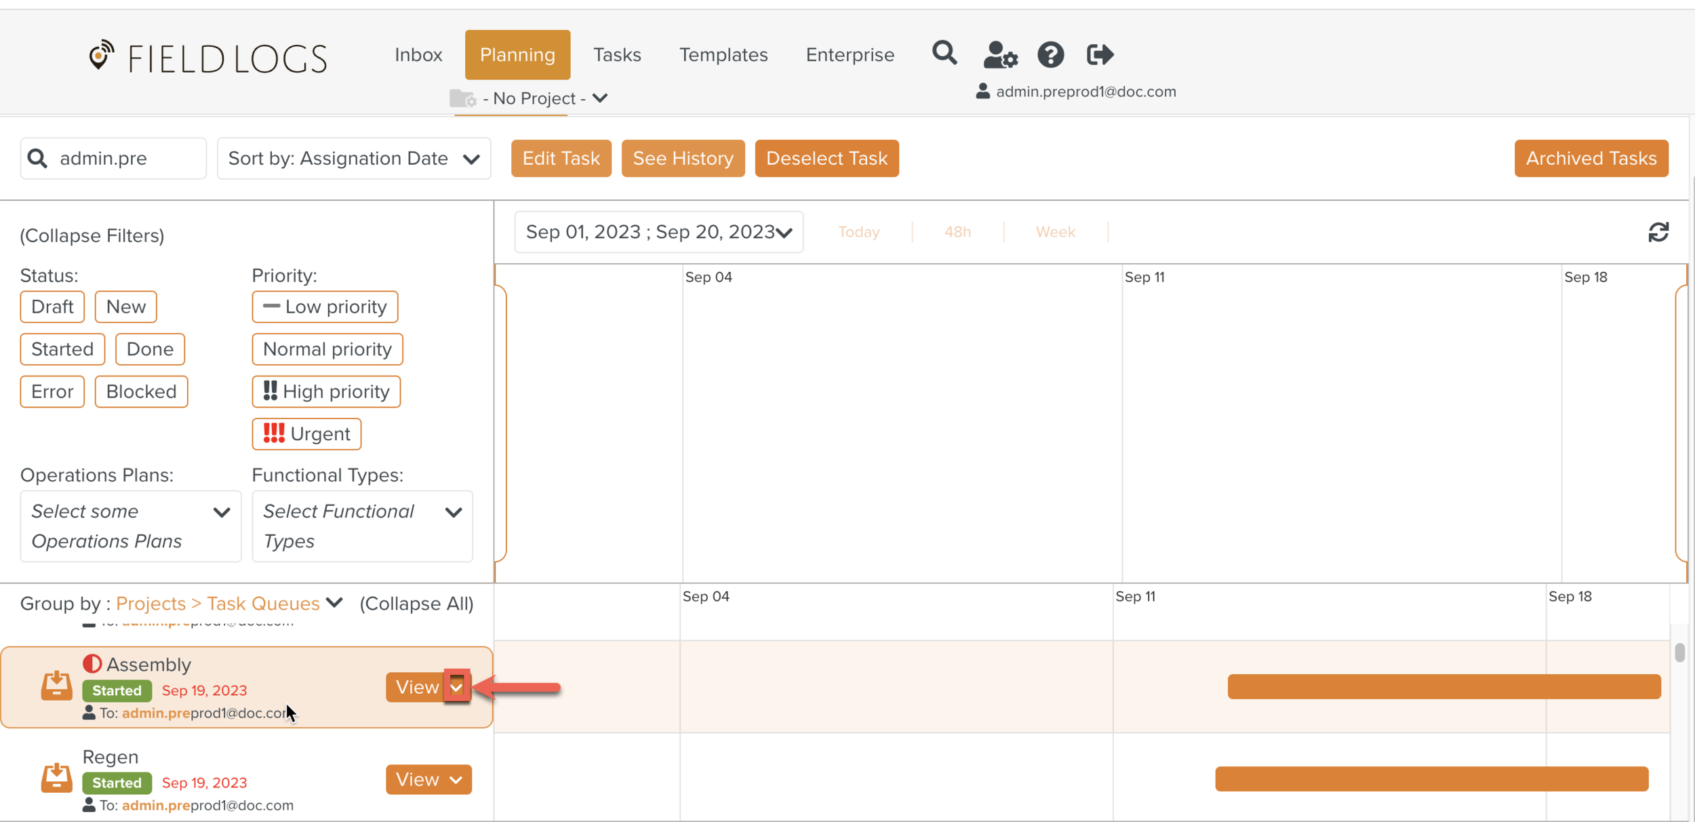This screenshot has height=822, width=1695.
Task: Expand the Operations Plans selector
Action: coord(130,526)
